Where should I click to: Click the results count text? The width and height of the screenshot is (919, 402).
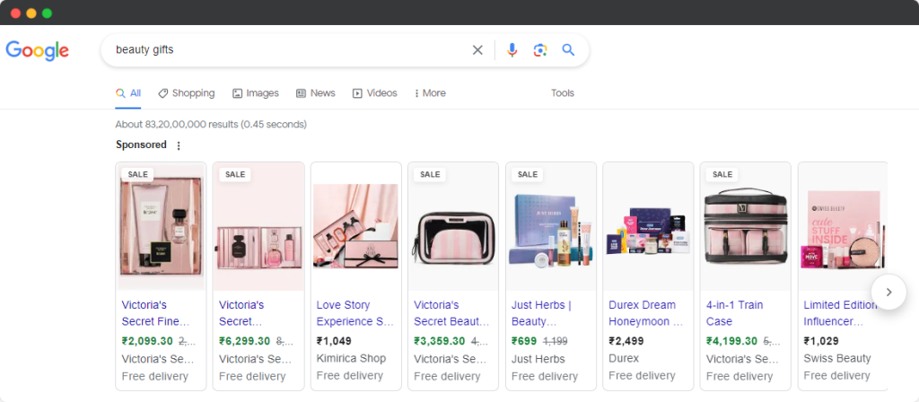coord(211,124)
